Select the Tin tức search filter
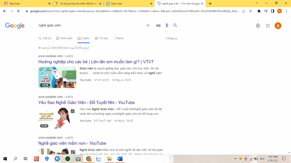 101,38
